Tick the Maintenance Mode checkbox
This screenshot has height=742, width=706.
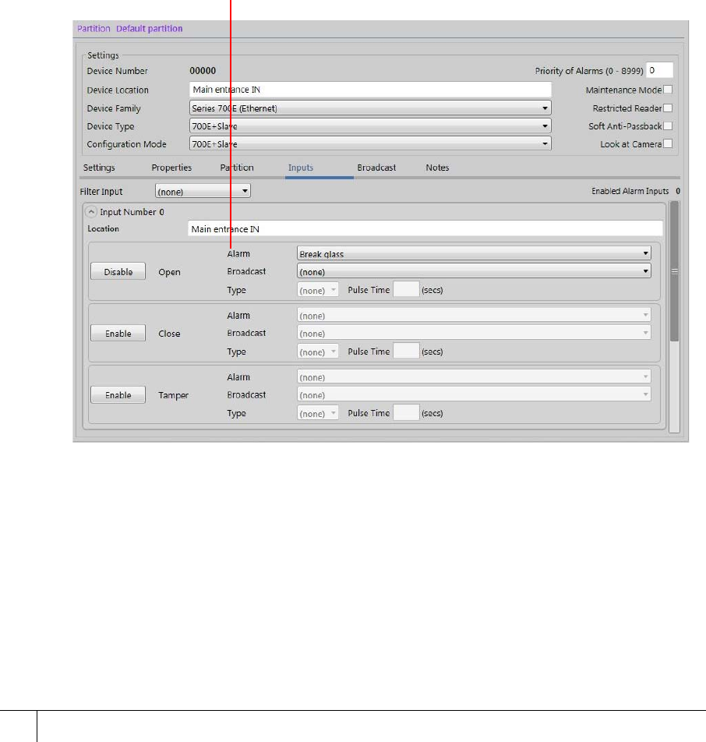pos(668,90)
